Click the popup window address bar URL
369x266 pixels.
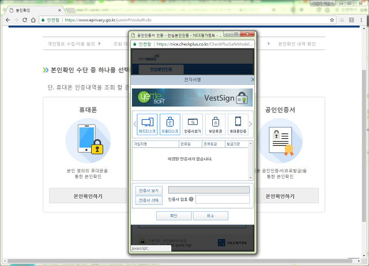click(205, 44)
